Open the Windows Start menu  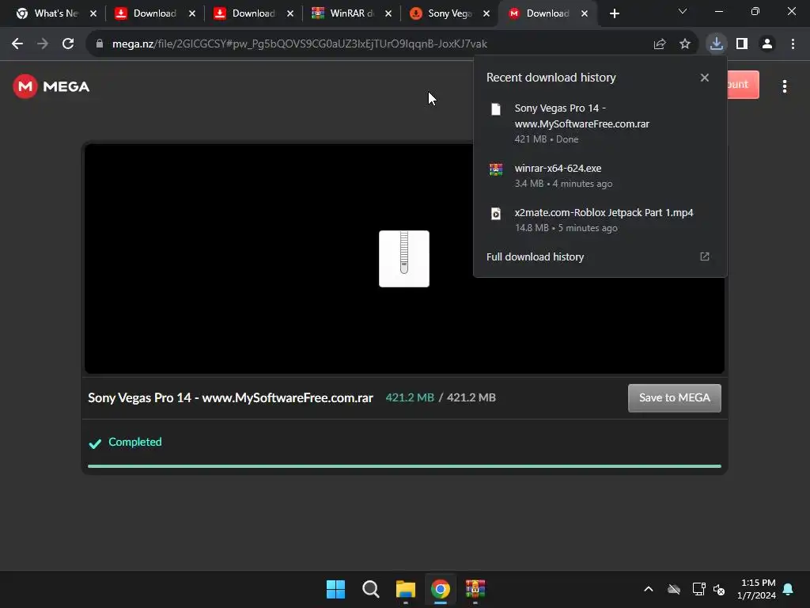[x=335, y=589]
